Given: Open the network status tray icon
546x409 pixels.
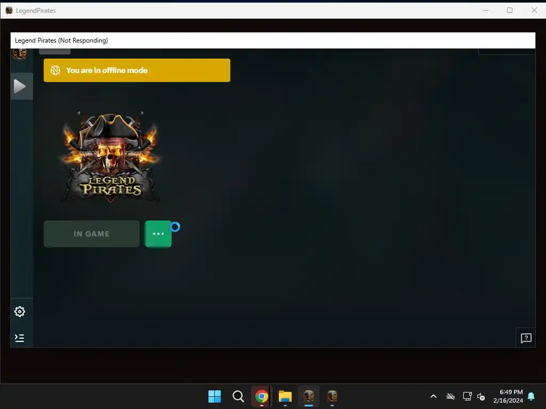Looking at the screenshot, I should 467,396.
